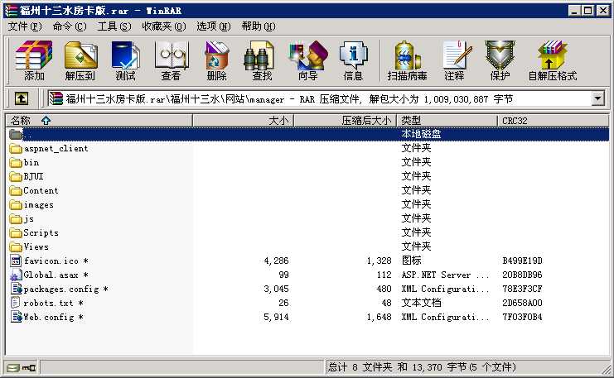Select the js folder
Image resolution: width=614 pixels, height=378 pixels.
click(22, 219)
